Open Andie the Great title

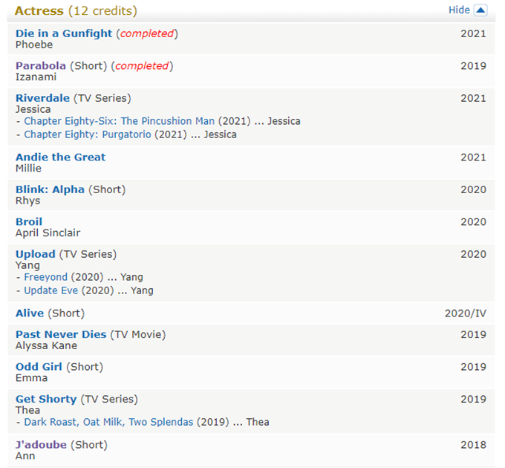[x=60, y=157]
